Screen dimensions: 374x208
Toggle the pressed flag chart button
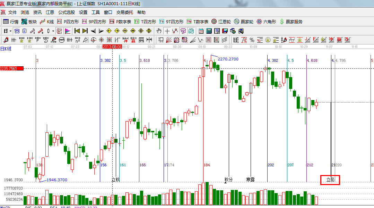coord(67,31)
